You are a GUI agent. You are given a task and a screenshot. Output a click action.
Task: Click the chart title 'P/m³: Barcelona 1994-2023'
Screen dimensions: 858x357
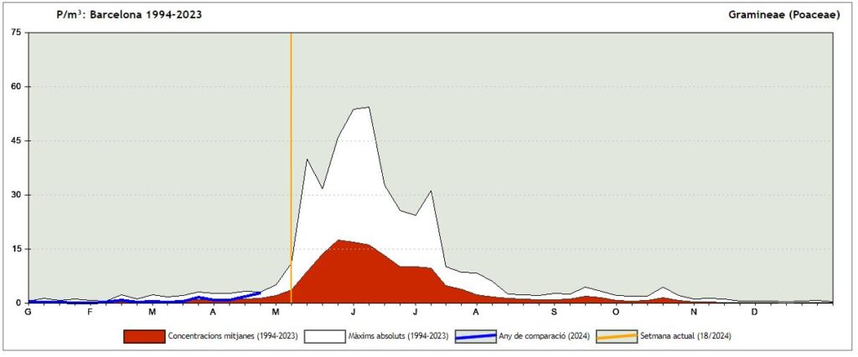click(129, 15)
